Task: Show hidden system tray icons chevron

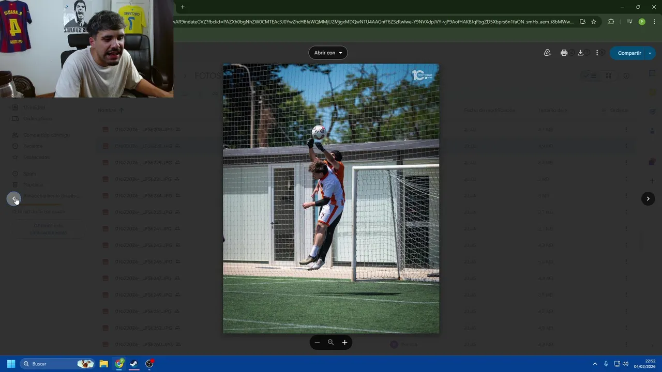Action: coord(595,364)
